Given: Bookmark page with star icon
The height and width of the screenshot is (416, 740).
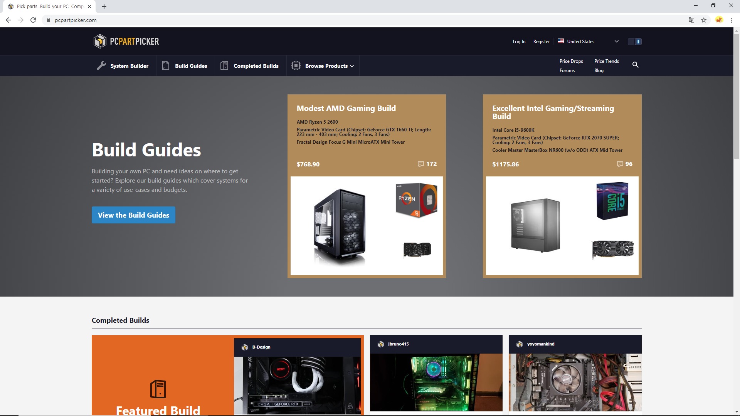Looking at the screenshot, I should pos(704,20).
